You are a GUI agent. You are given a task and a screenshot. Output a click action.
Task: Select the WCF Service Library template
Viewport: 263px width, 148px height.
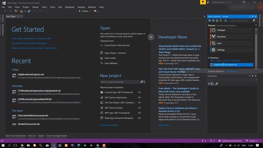114,108
